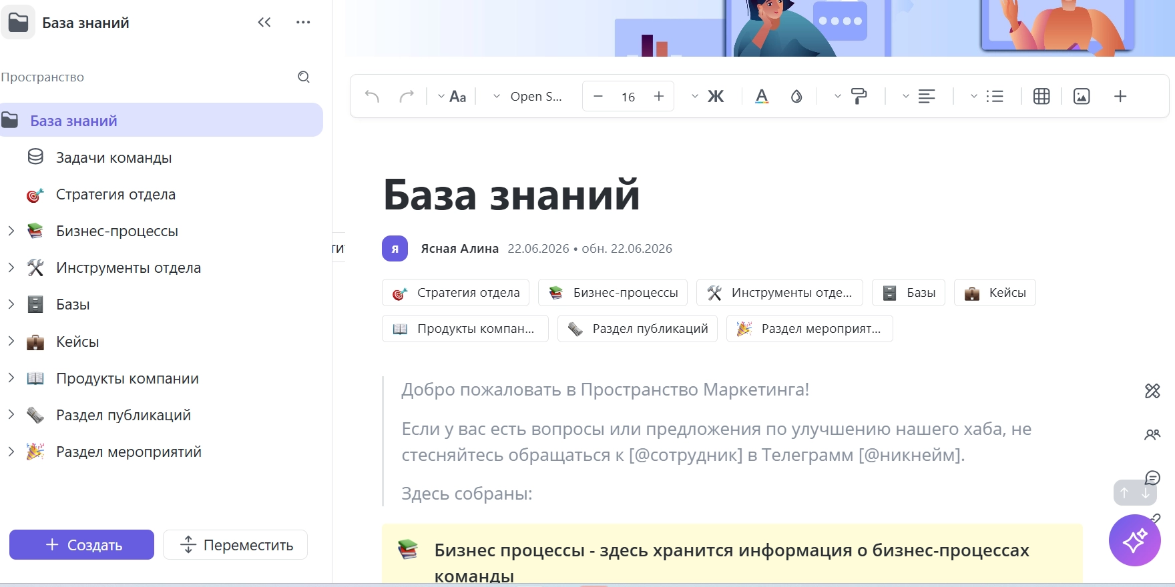Expand the Бизнес-процессы tree item
This screenshot has width=1175, height=587.
tap(11, 231)
